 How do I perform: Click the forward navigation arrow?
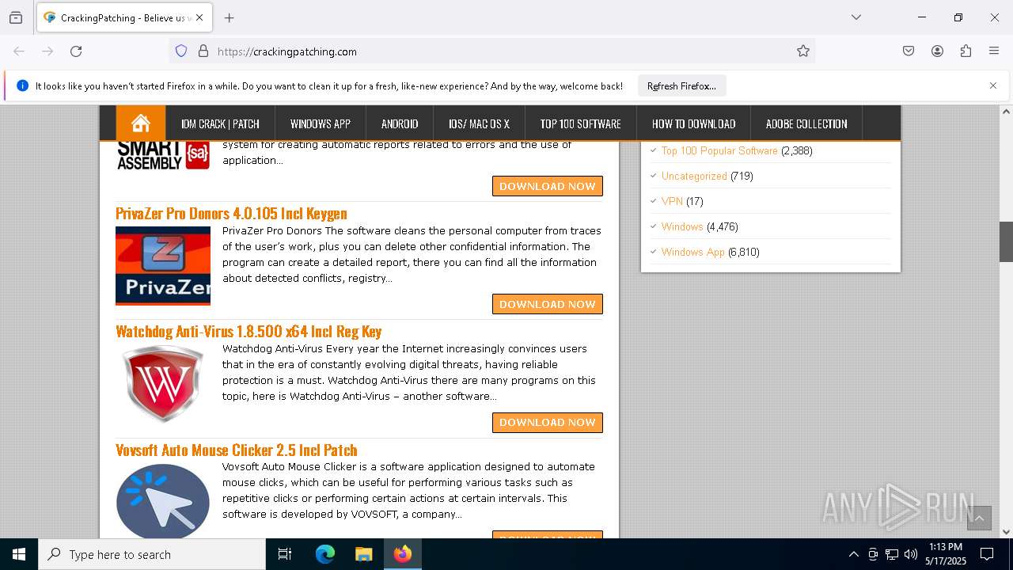(x=47, y=51)
